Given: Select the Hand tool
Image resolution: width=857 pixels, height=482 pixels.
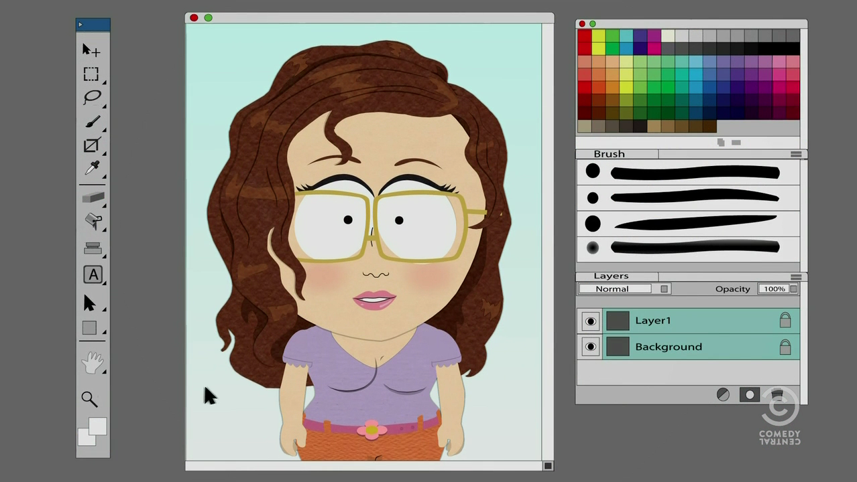Looking at the screenshot, I should (92, 363).
